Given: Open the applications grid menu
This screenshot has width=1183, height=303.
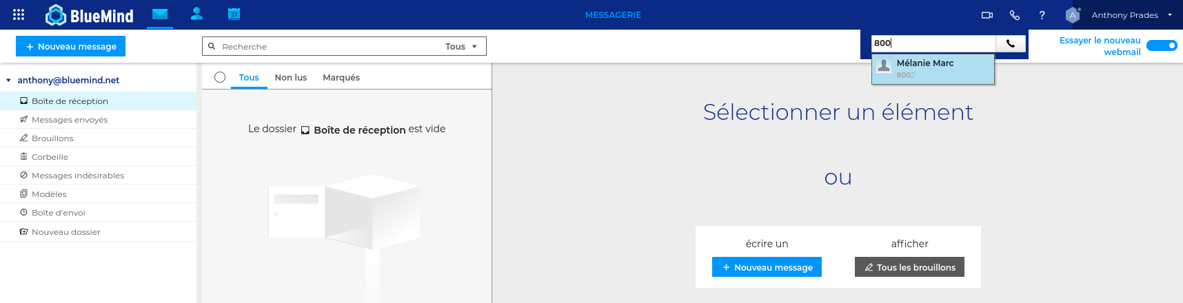Looking at the screenshot, I should click(19, 14).
